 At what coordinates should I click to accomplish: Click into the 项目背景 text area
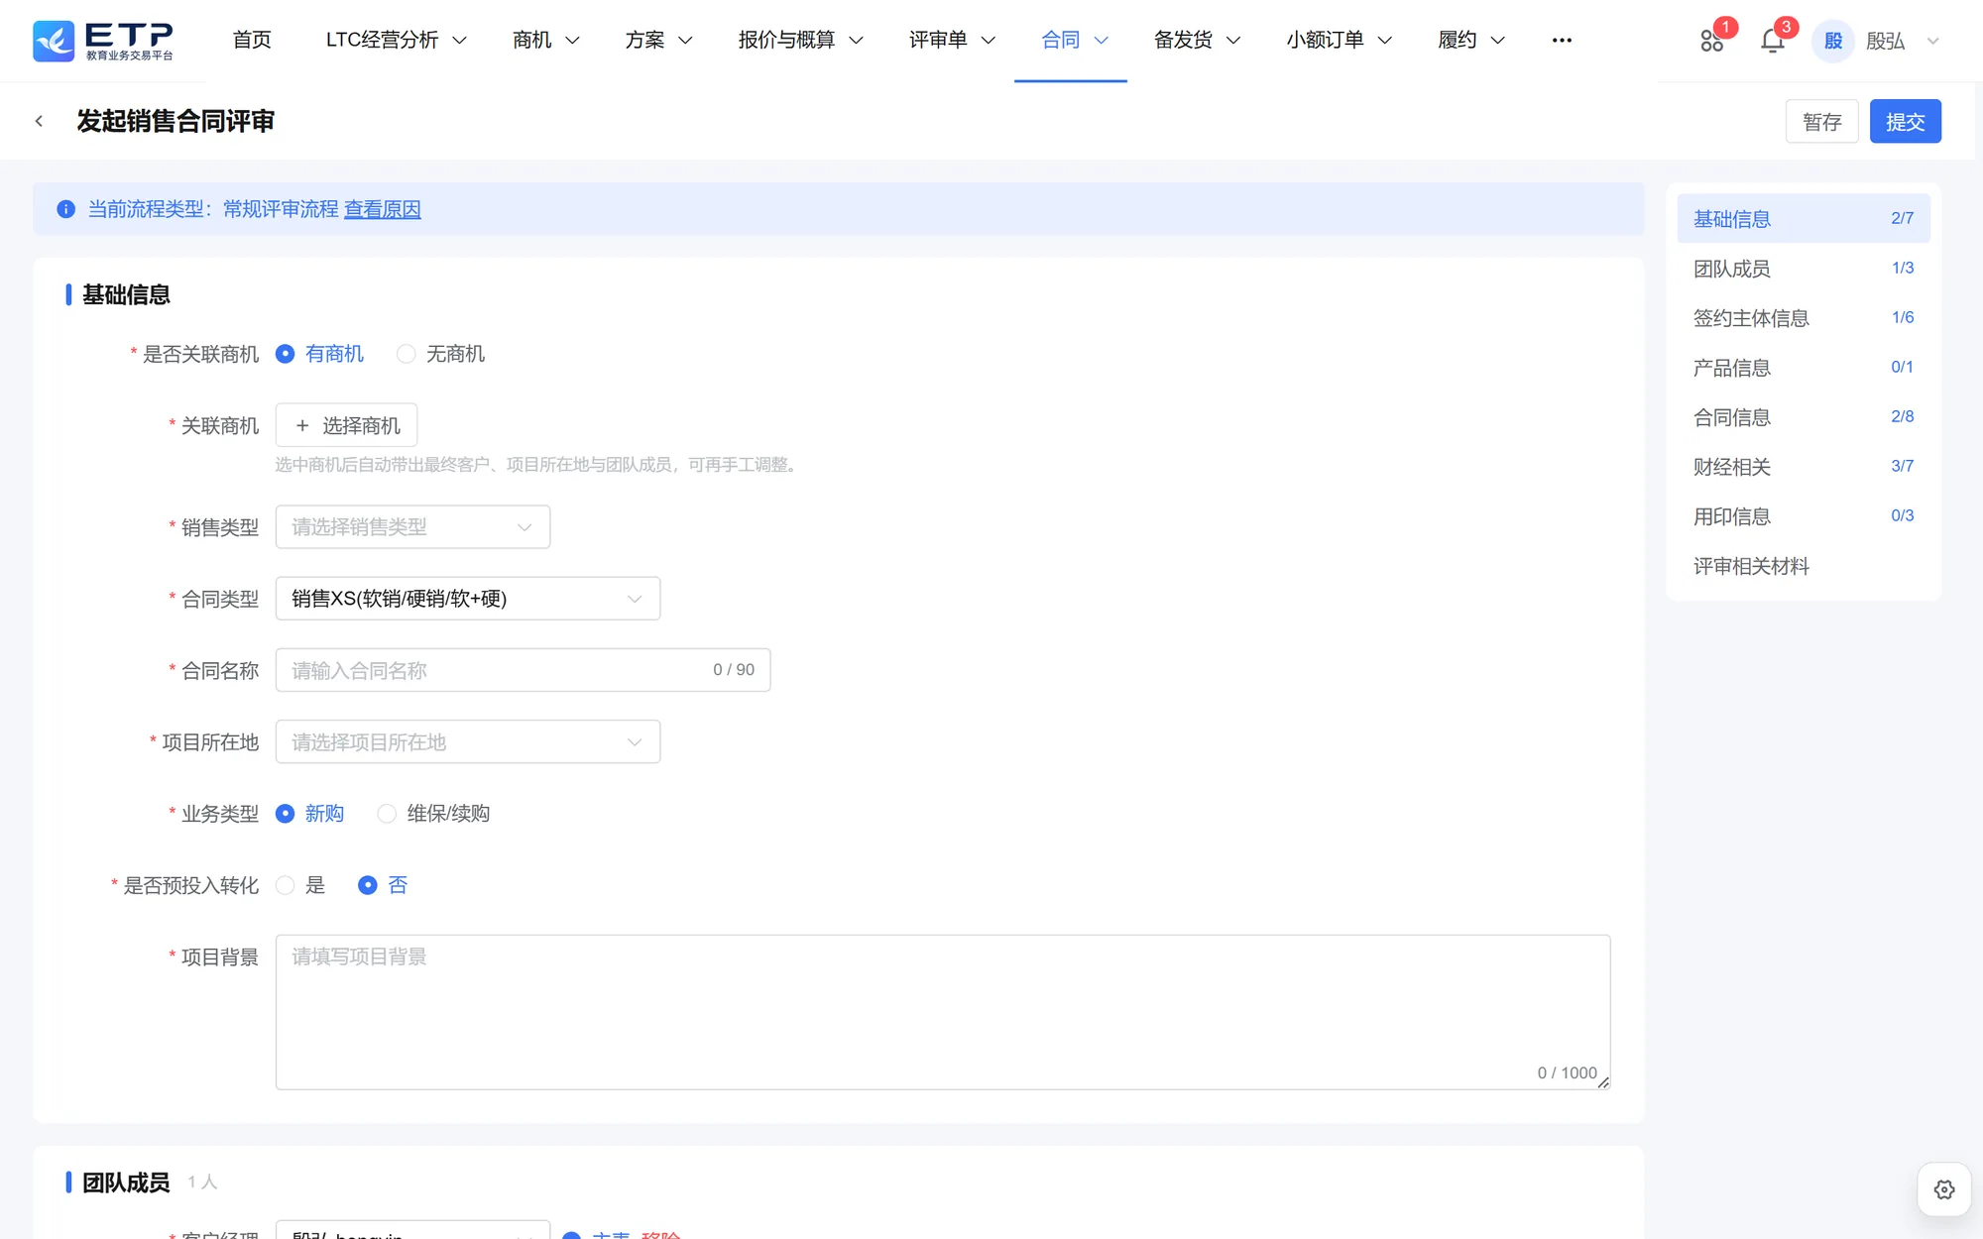pyautogui.click(x=943, y=1012)
